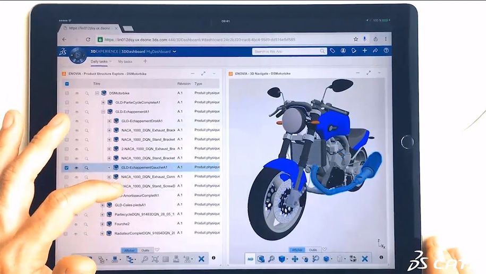
Task: Click the refresh arrows icon in 3D Navigate toolbar
Action: pos(353,259)
